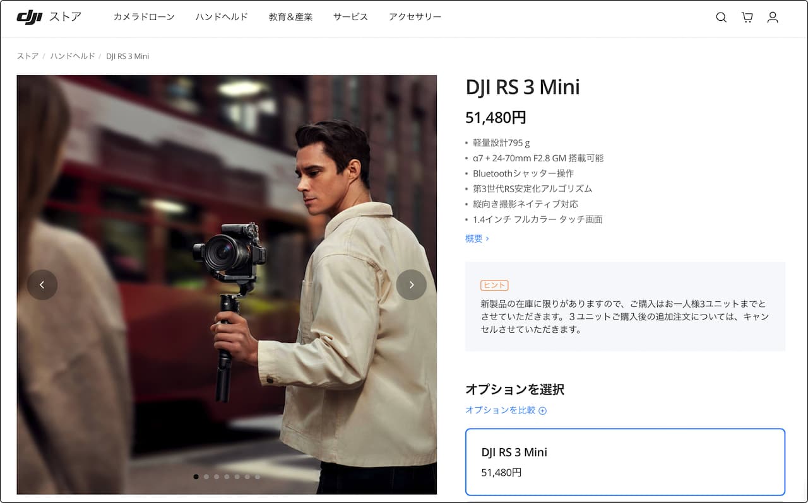
Task: Click the 1.4インチ フルカラー タッチ画面 bullet
Action: [x=538, y=219]
